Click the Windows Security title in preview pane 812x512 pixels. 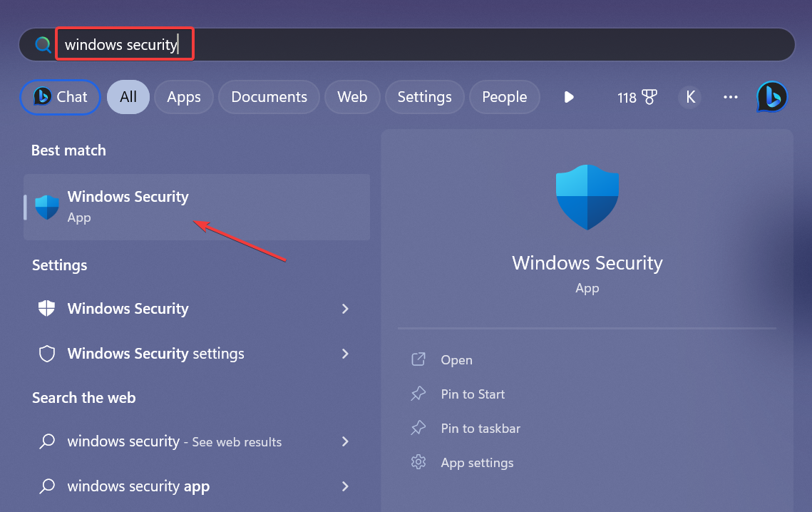pyautogui.click(x=587, y=263)
